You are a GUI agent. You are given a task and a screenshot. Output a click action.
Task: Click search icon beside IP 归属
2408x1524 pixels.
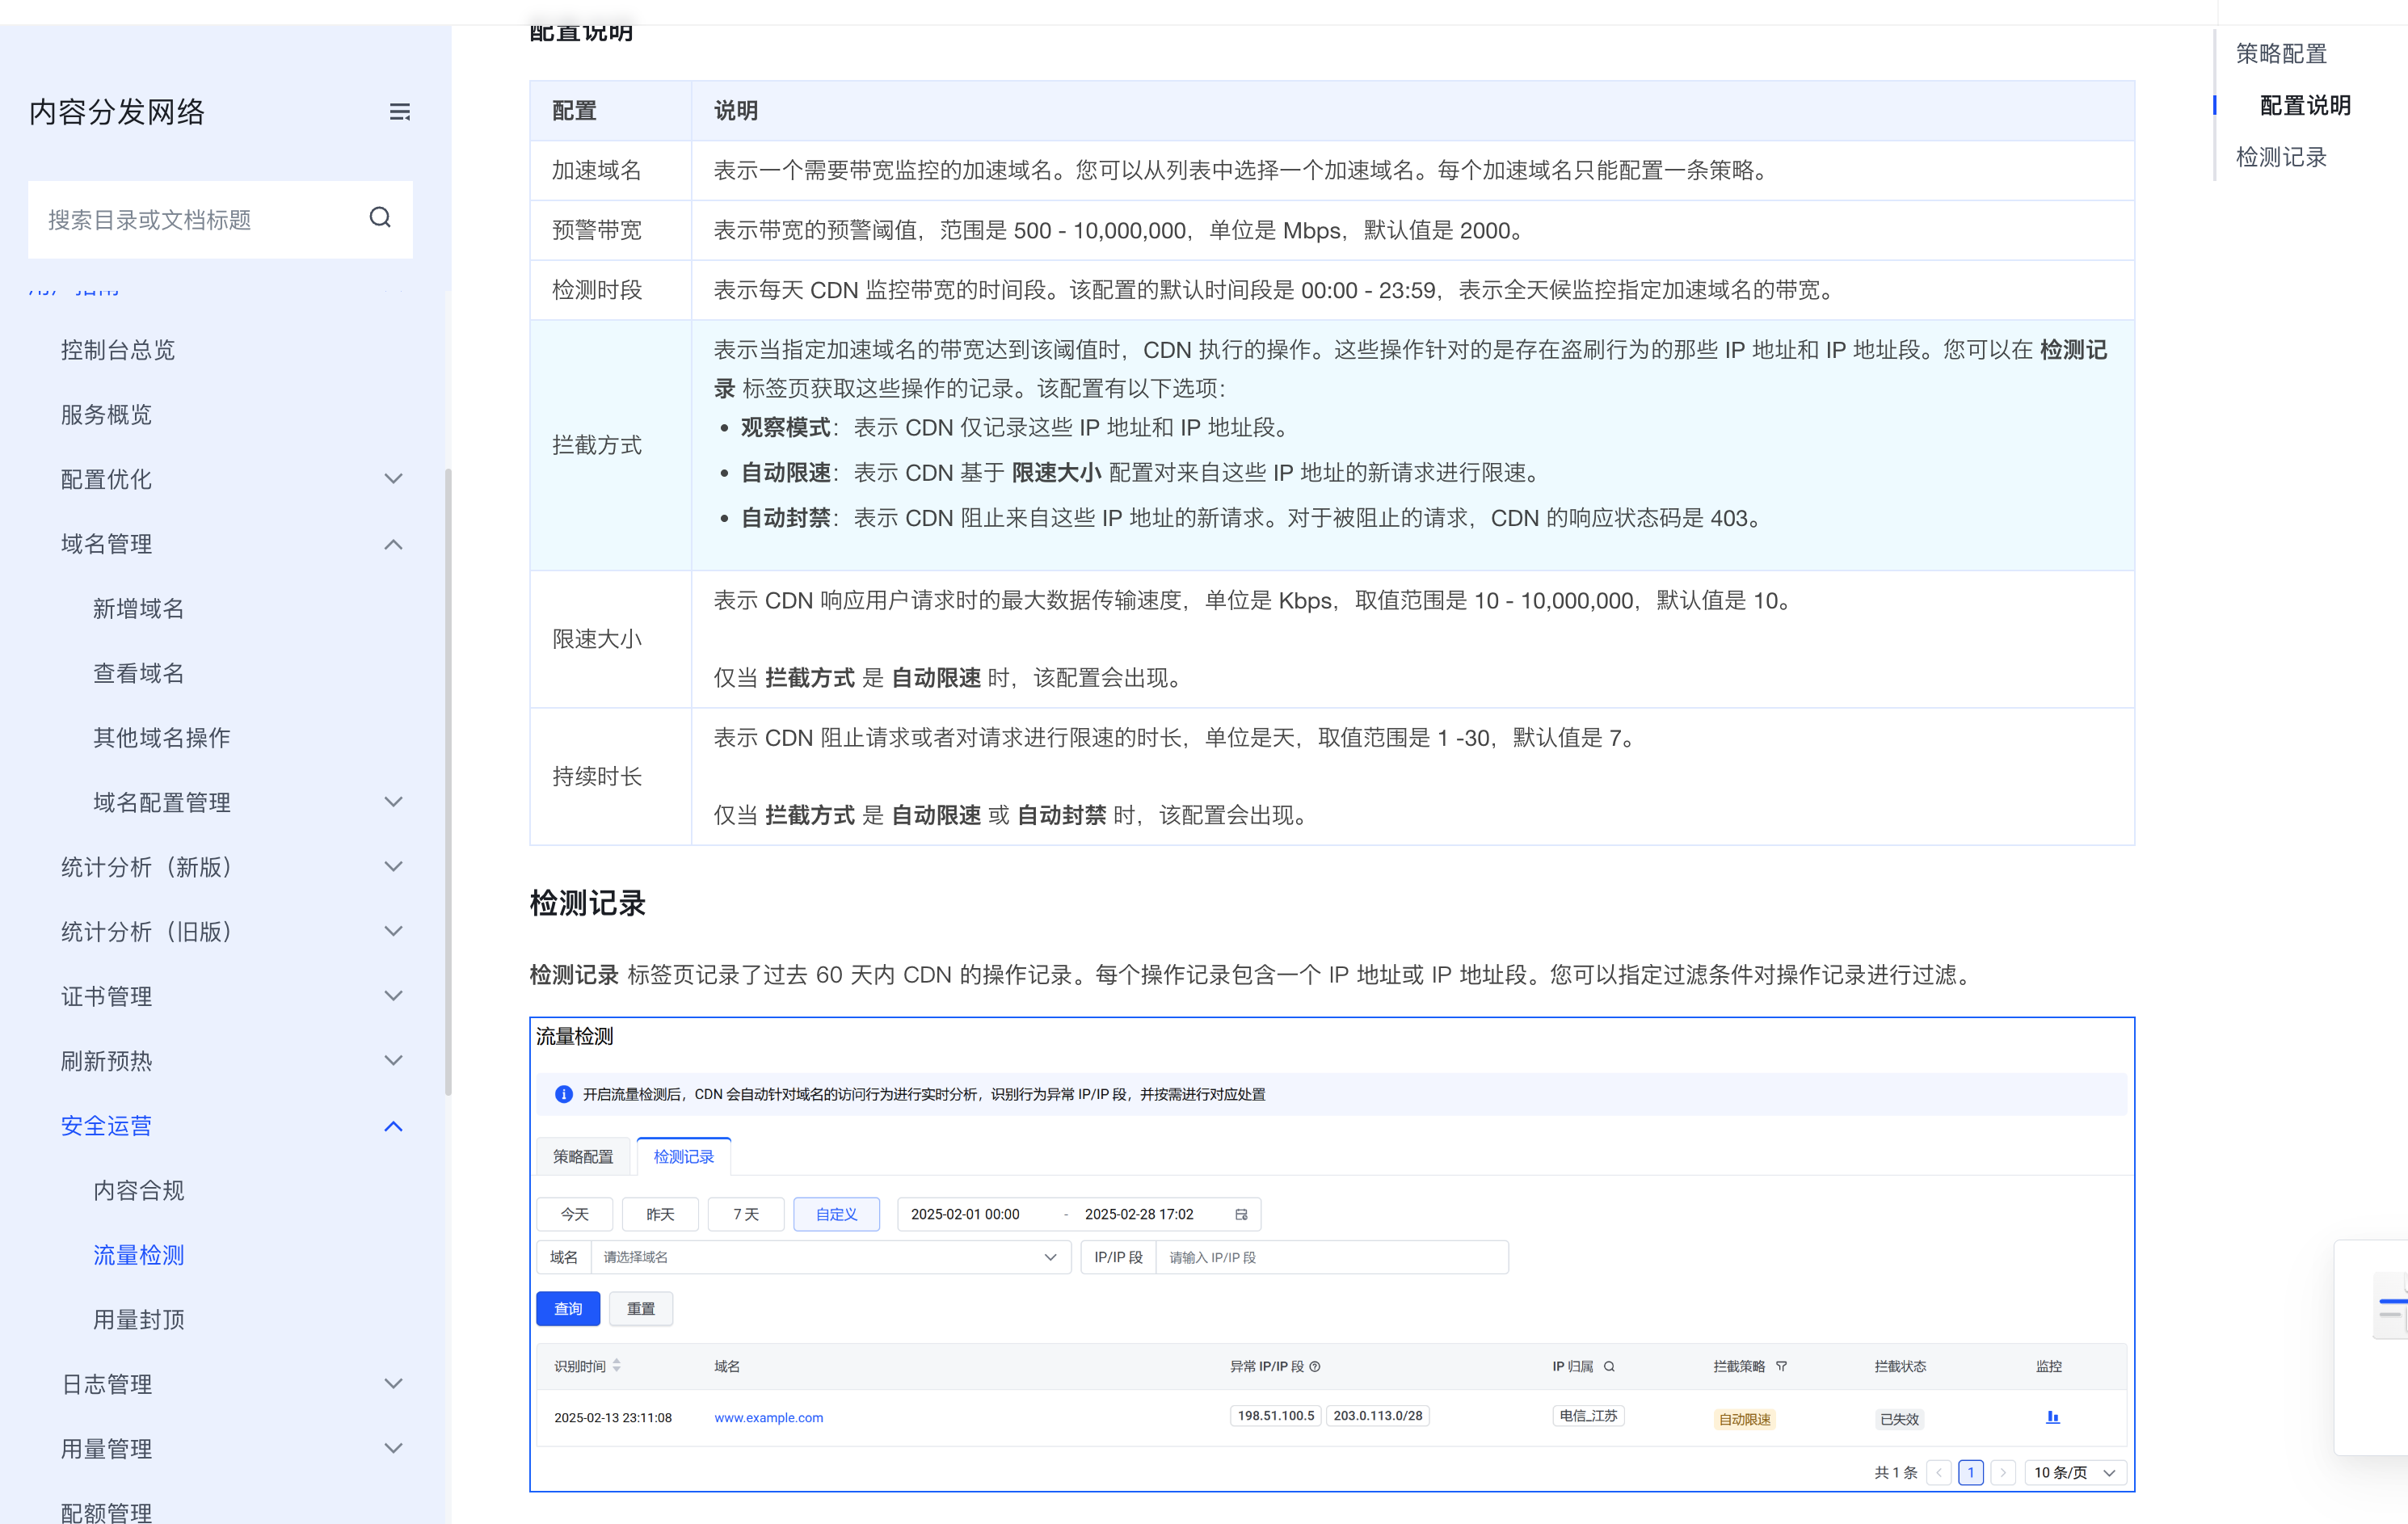(1610, 1366)
